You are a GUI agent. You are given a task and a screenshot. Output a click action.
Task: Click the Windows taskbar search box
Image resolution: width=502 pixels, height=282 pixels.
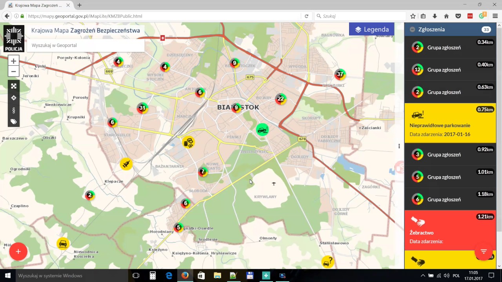click(71, 276)
